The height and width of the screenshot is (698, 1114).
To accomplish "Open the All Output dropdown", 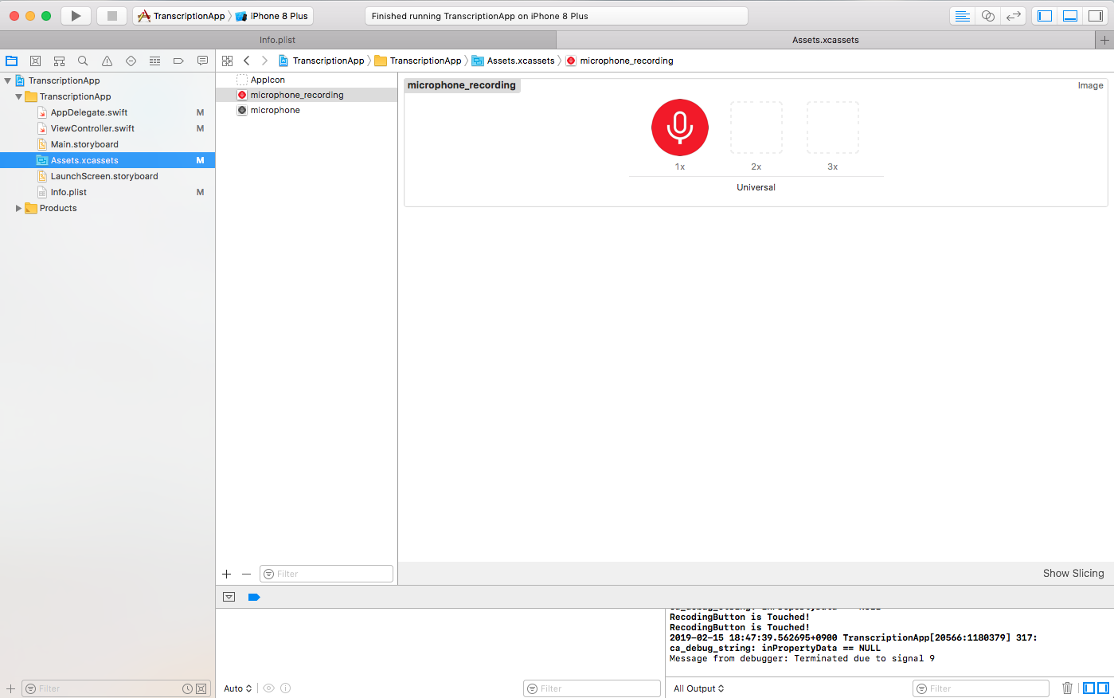I will (x=699, y=688).
